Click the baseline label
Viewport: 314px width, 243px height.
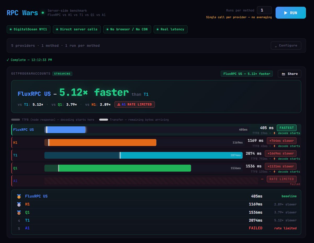(289, 196)
